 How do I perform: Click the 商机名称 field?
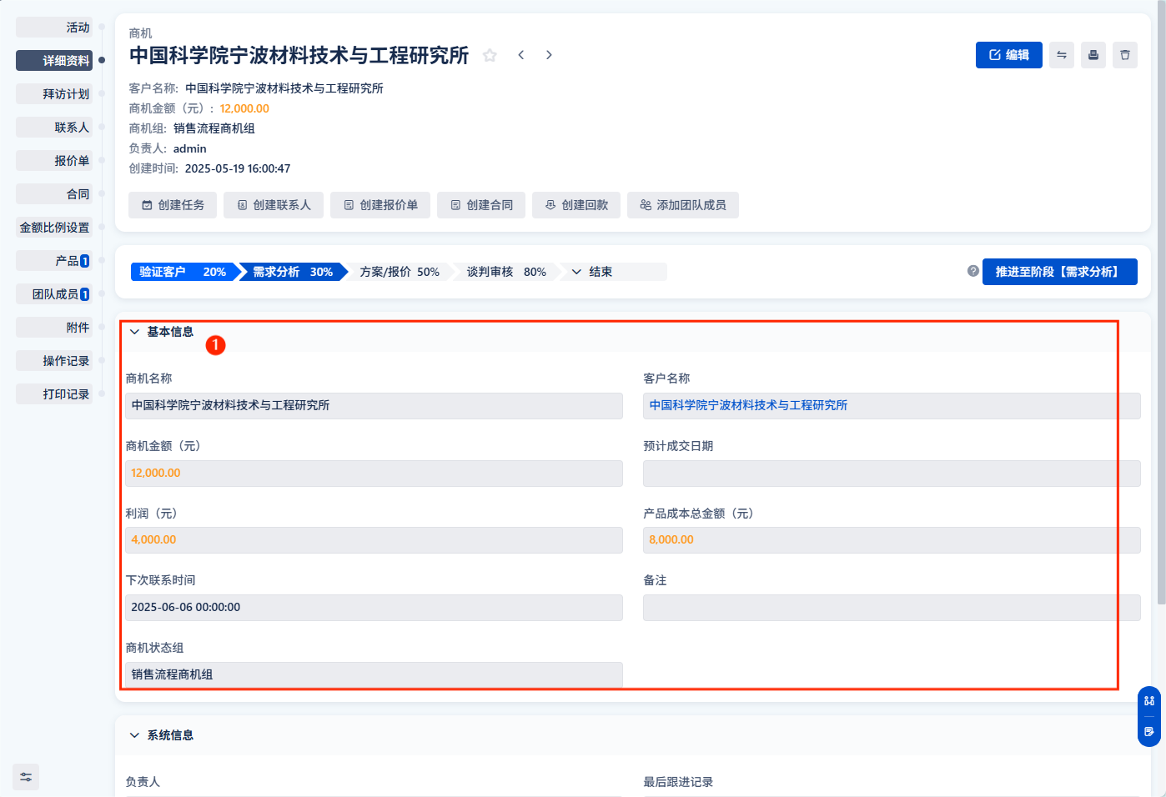point(374,406)
